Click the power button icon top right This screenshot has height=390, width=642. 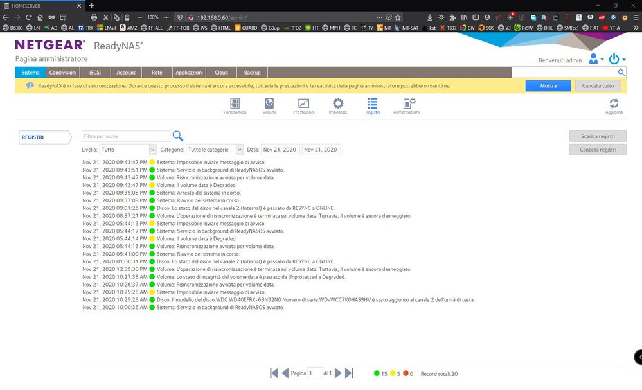click(612, 58)
